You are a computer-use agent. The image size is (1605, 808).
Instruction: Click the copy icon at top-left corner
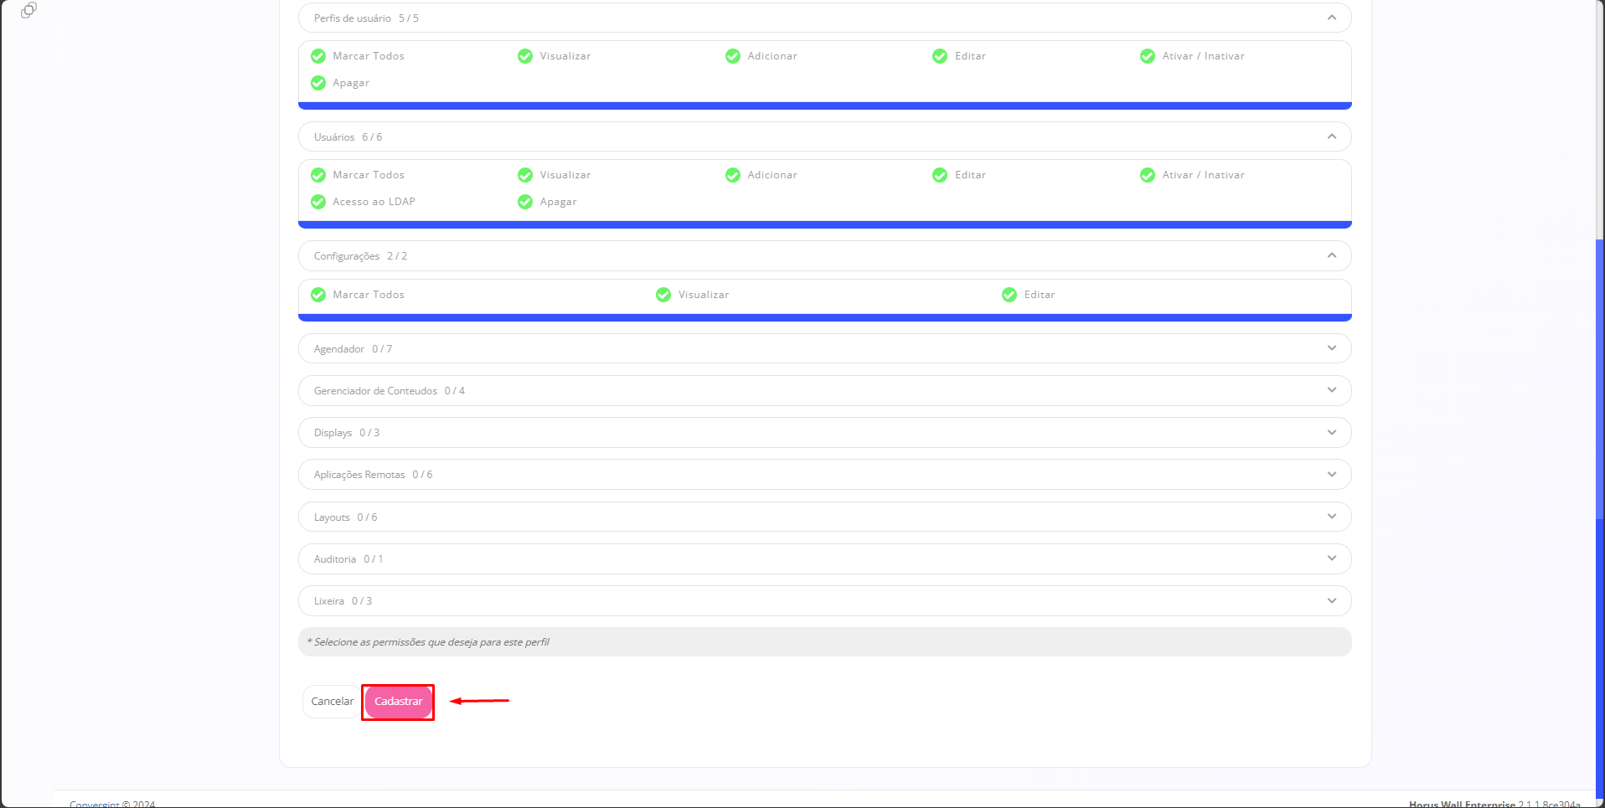28,10
